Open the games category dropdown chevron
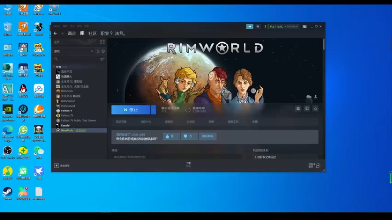The width and height of the screenshot is (392, 220). coord(92,51)
